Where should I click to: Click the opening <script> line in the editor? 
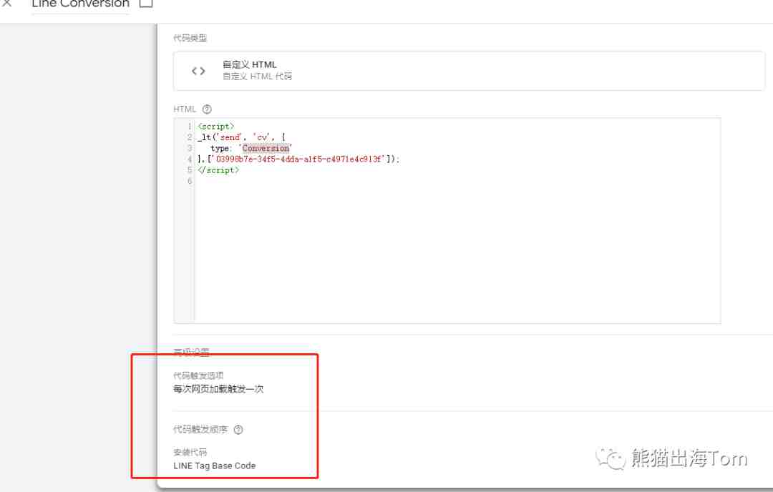(216, 127)
